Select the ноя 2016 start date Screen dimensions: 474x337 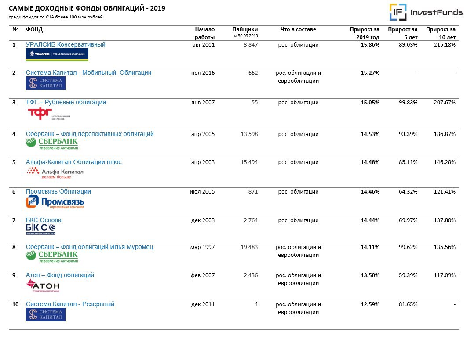coord(203,73)
